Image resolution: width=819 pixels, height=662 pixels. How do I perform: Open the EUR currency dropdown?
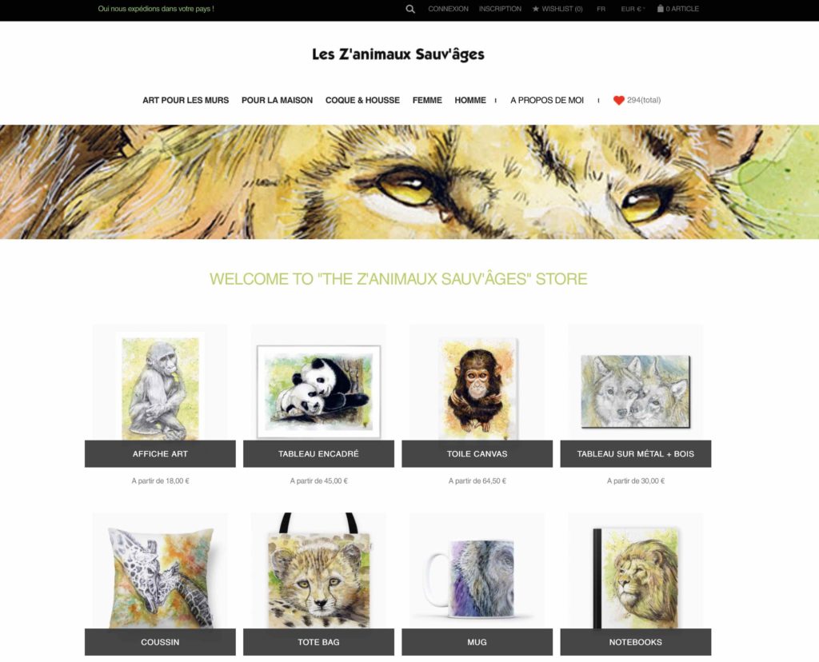pos(633,9)
